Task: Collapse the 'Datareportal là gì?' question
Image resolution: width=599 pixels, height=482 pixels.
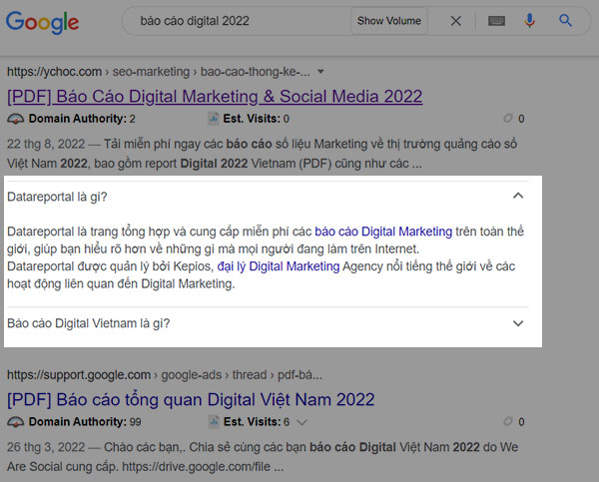Action: pyautogui.click(x=518, y=196)
